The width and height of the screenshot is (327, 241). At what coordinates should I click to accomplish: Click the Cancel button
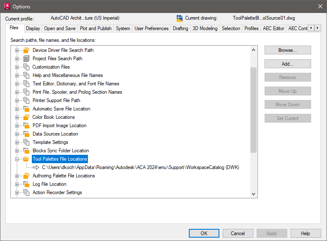coord(238,233)
